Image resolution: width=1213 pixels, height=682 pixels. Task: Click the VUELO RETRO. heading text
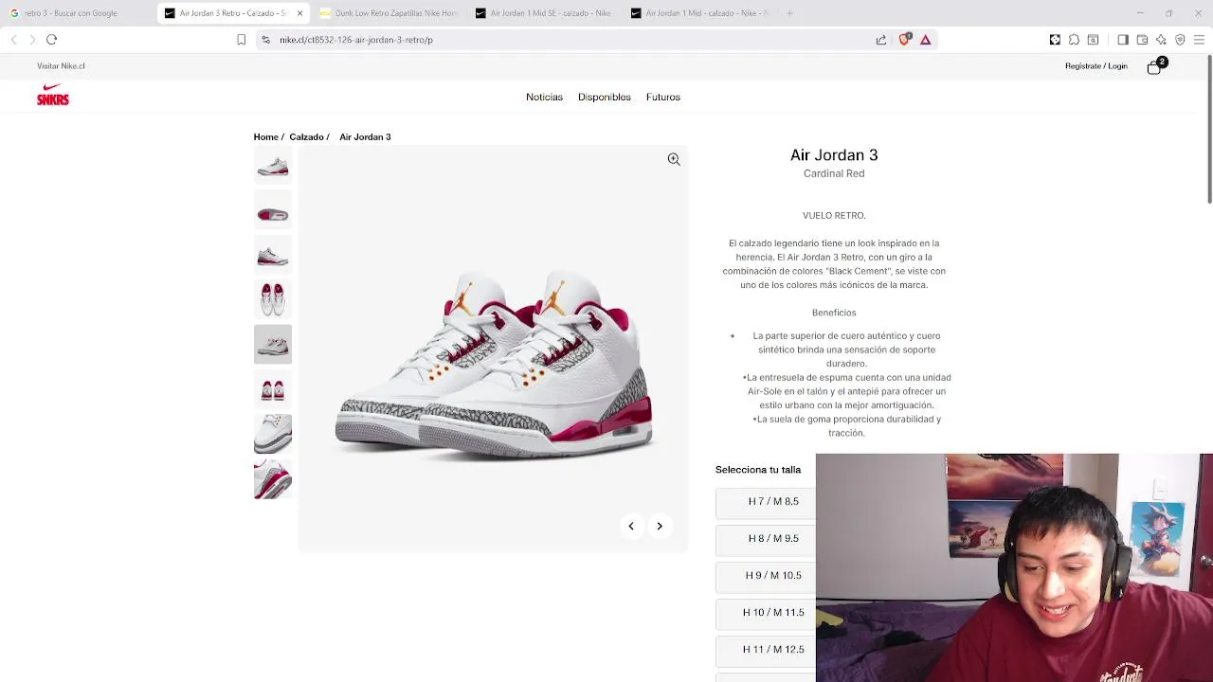[834, 215]
